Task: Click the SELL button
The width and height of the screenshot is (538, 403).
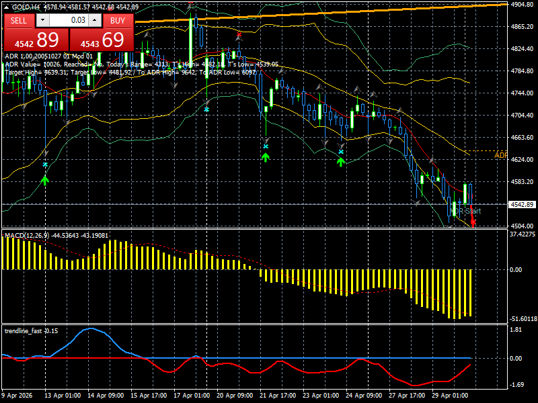Action: click(19, 21)
